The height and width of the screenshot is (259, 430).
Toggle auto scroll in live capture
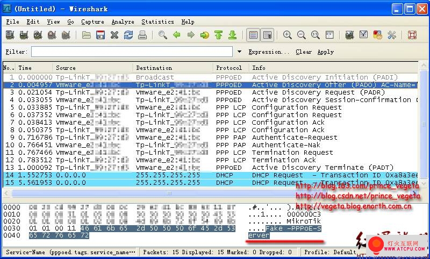tap(267, 35)
